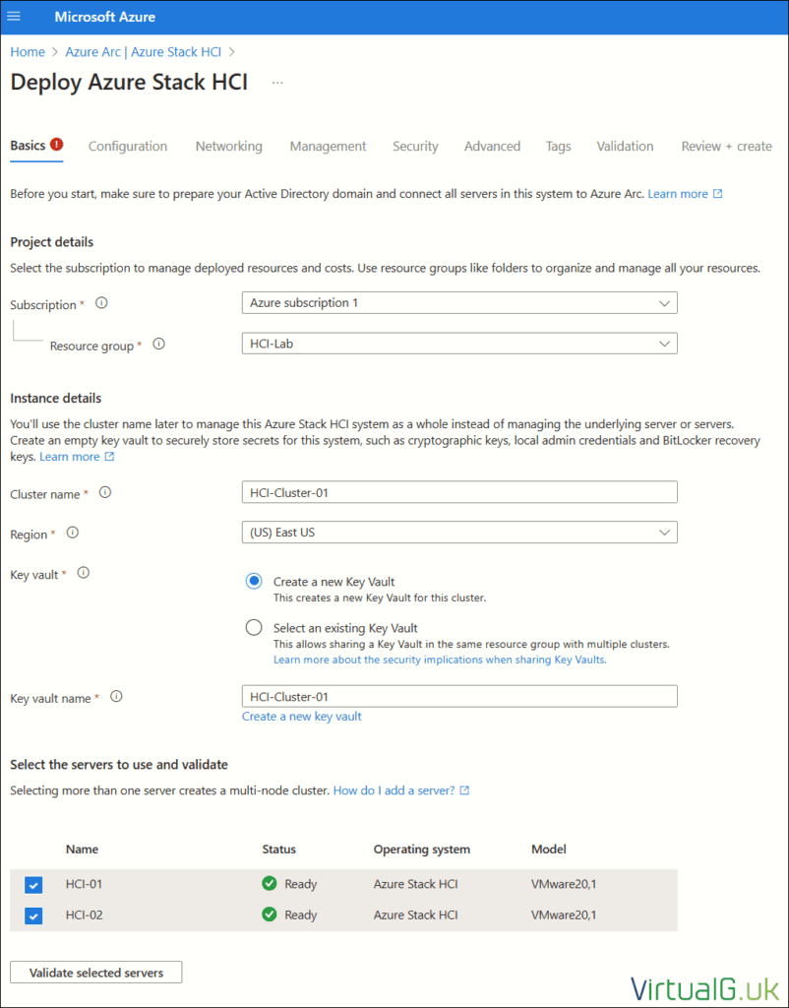Click the Subscription info icon
Viewport: 789px width, 1008px height.
tap(101, 303)
